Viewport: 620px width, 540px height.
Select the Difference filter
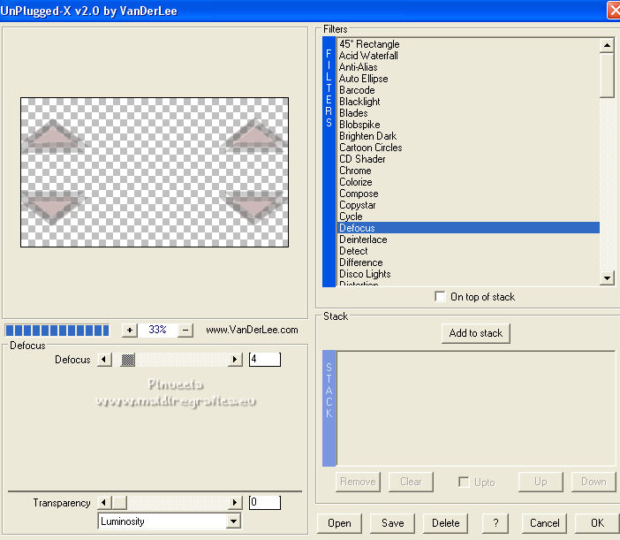469,262
